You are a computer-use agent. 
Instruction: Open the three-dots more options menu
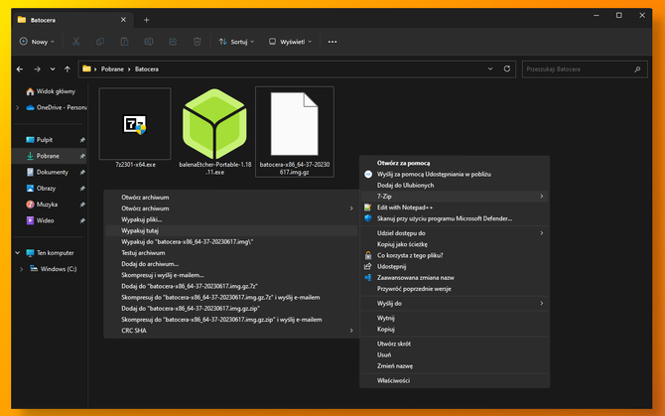tap(332, 42)
